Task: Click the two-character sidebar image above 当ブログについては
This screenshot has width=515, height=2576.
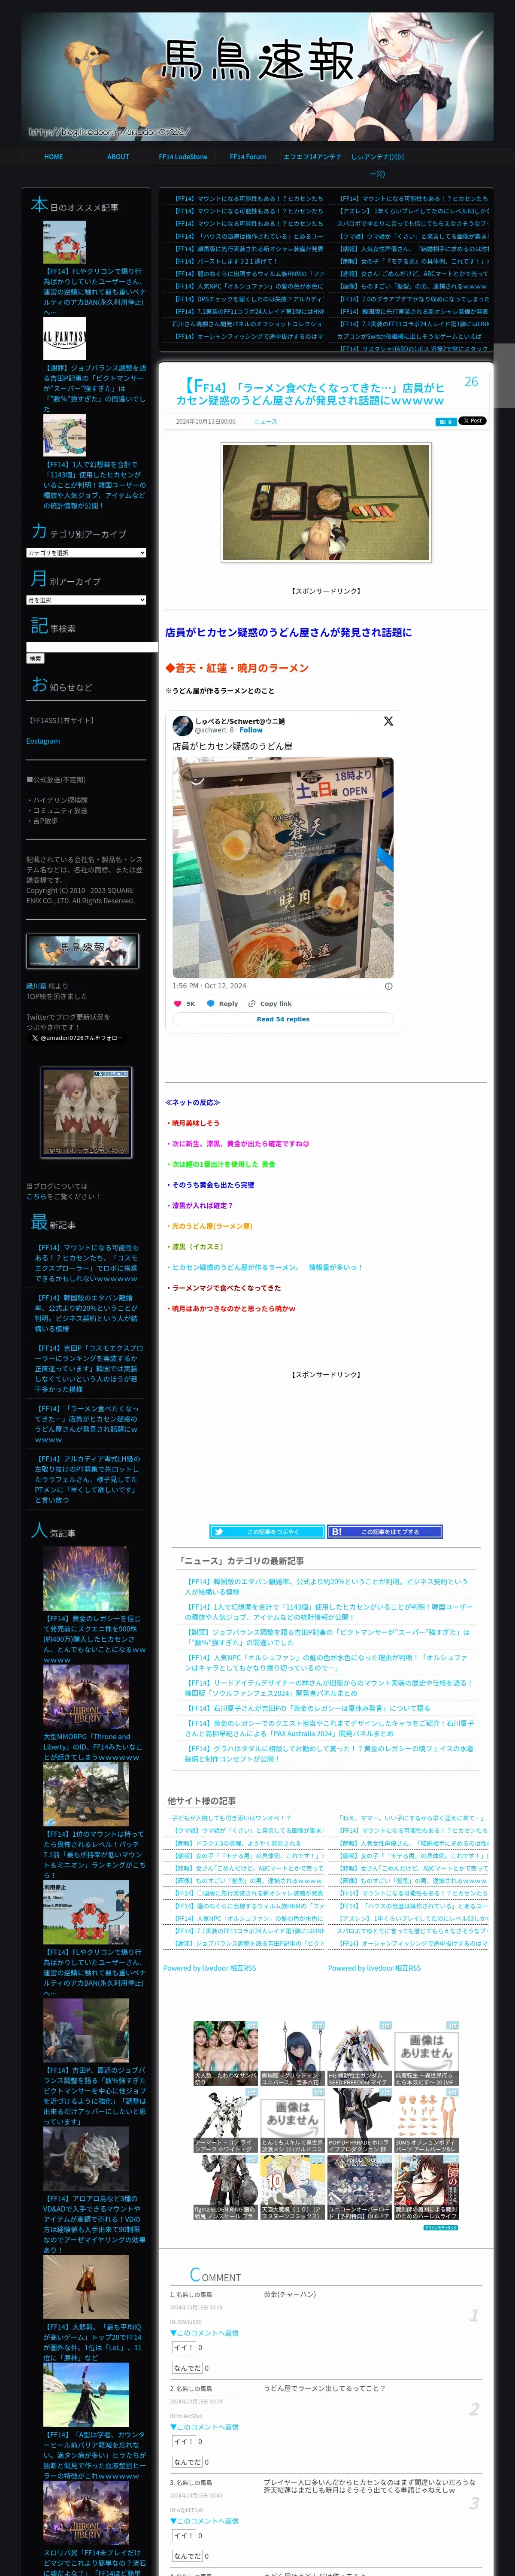Action: point(86,1112)
